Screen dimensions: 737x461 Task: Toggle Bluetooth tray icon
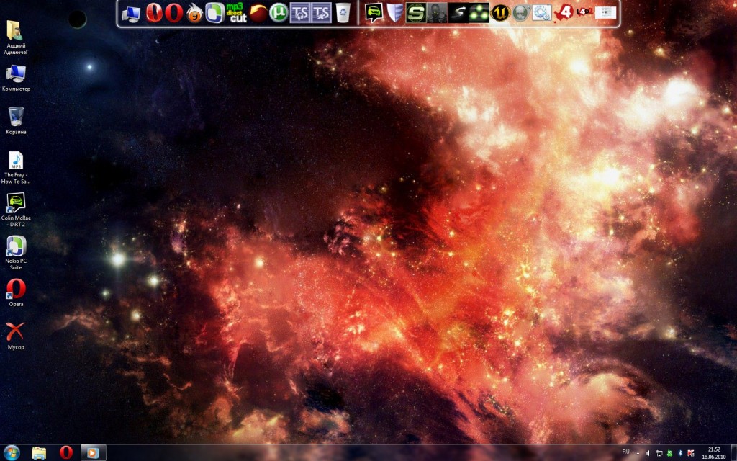682,452
